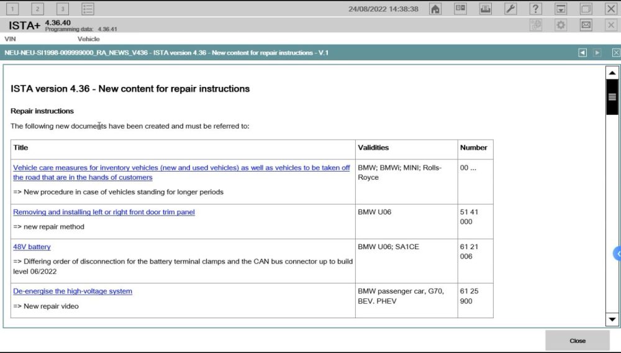Viewport: 621px width, 353px height.
Task: Click '=> new repair method' text
Action: [x=48, y=227]
